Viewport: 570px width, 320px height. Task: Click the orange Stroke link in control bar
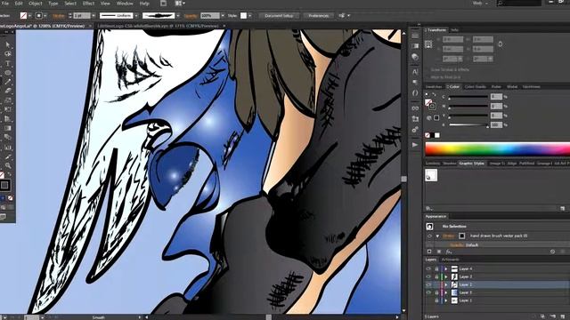tap(59, 16)
